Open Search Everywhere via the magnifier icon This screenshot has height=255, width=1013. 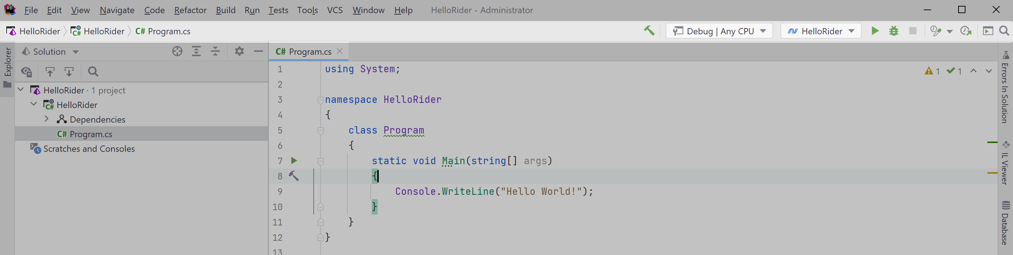(1004, 31)
